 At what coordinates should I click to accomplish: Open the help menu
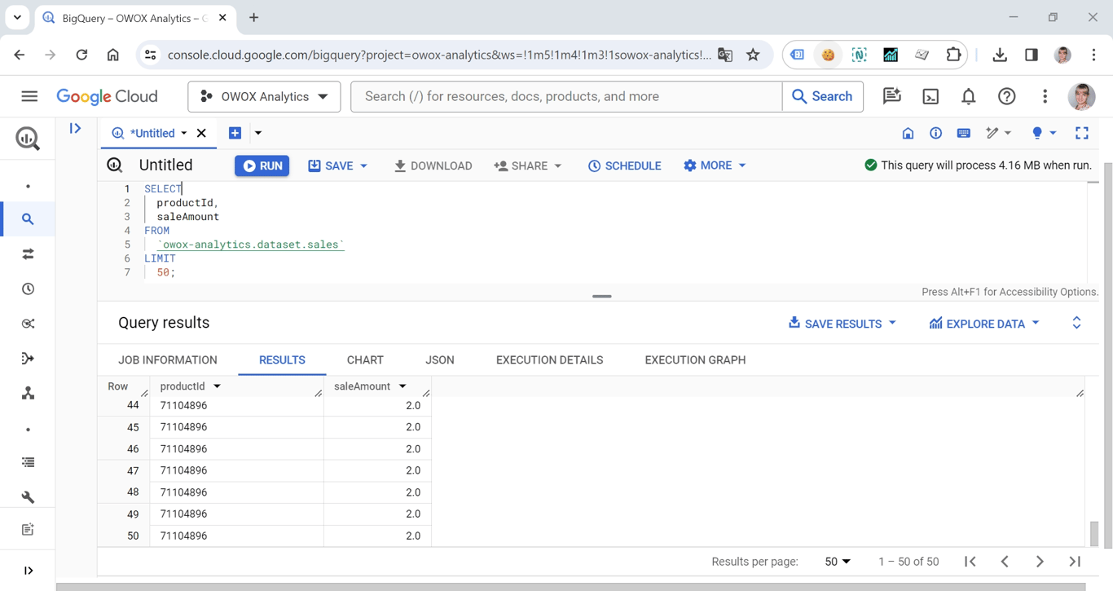click(1007, 96)
